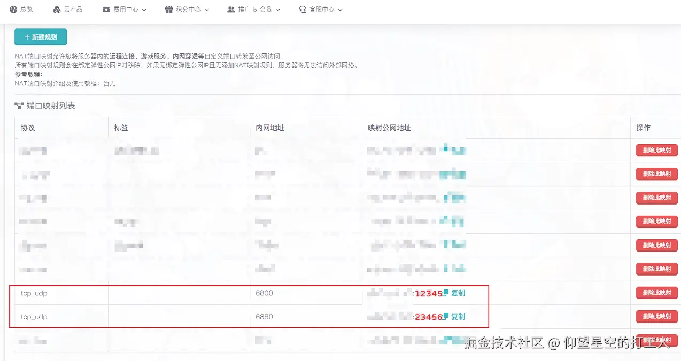Image resolution: width=681 pixels, height=361 pixels.
Task: Expand the 积分中心 dropdown arrow
Action: coord(207,10)
